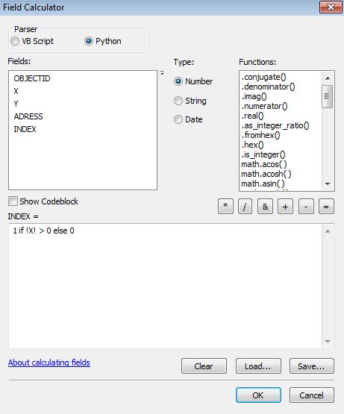Choose the .is_integer() function
Image resolution: width=344 pixels, height=414 pixels.
[263, 154]
